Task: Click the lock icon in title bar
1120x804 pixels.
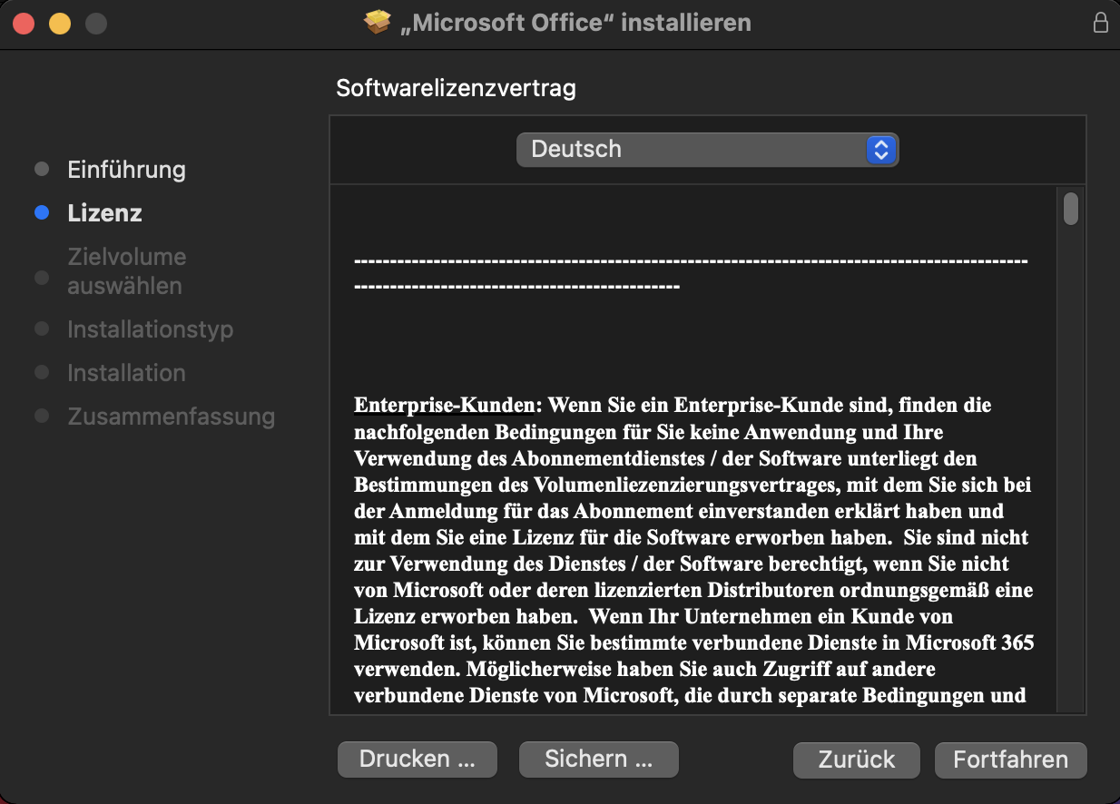Action: click(x=1101, y=23)
